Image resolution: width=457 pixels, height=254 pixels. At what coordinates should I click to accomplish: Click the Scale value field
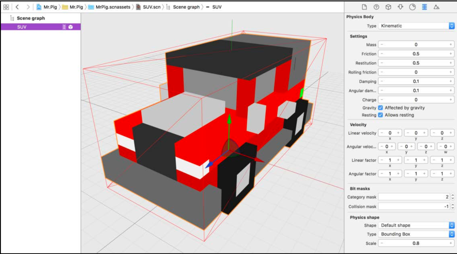point(416,243)
